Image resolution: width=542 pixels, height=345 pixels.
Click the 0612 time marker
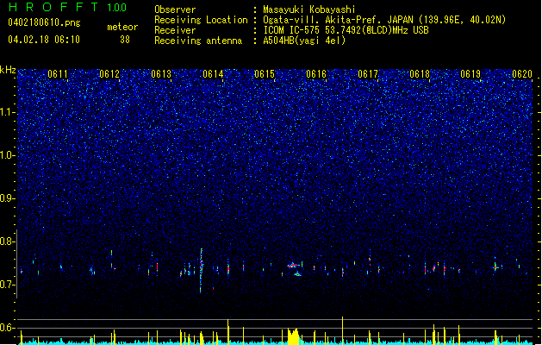coord(109,74)
